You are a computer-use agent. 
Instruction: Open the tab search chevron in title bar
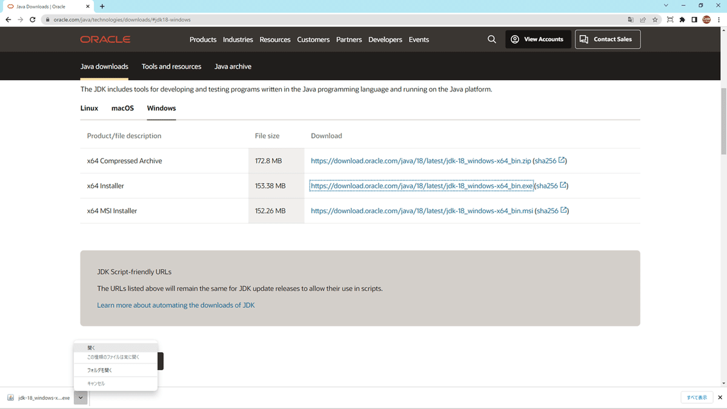click(x=666, y=5)
